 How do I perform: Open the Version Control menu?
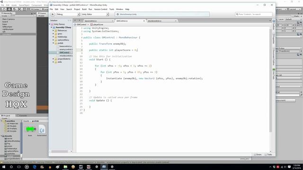tap(100, 9)
